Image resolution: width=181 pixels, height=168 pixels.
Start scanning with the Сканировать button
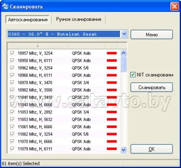(x=152, y=87)
